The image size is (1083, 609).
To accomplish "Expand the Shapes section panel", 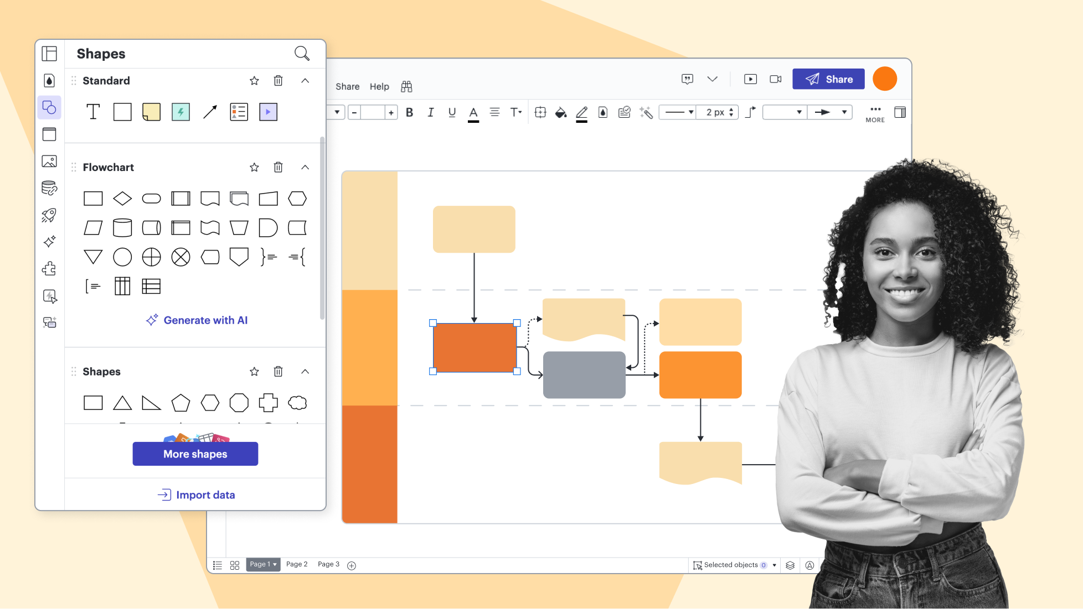I will (x=304, y=371).
